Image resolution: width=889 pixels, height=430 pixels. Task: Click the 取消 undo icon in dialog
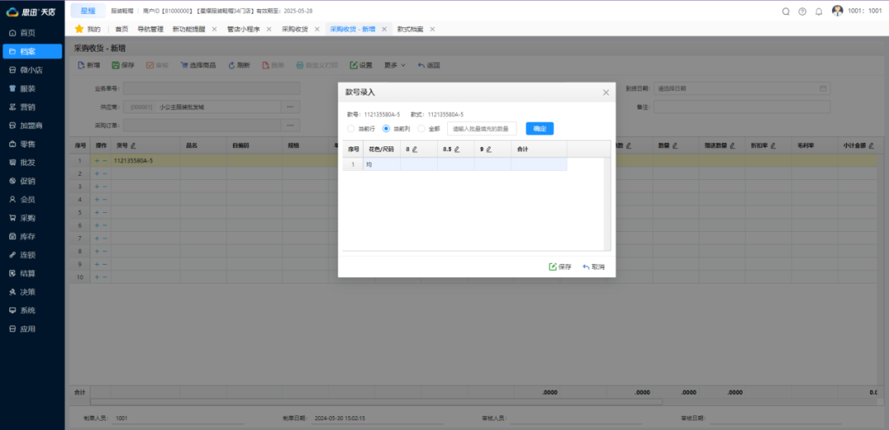click(586, 266)
